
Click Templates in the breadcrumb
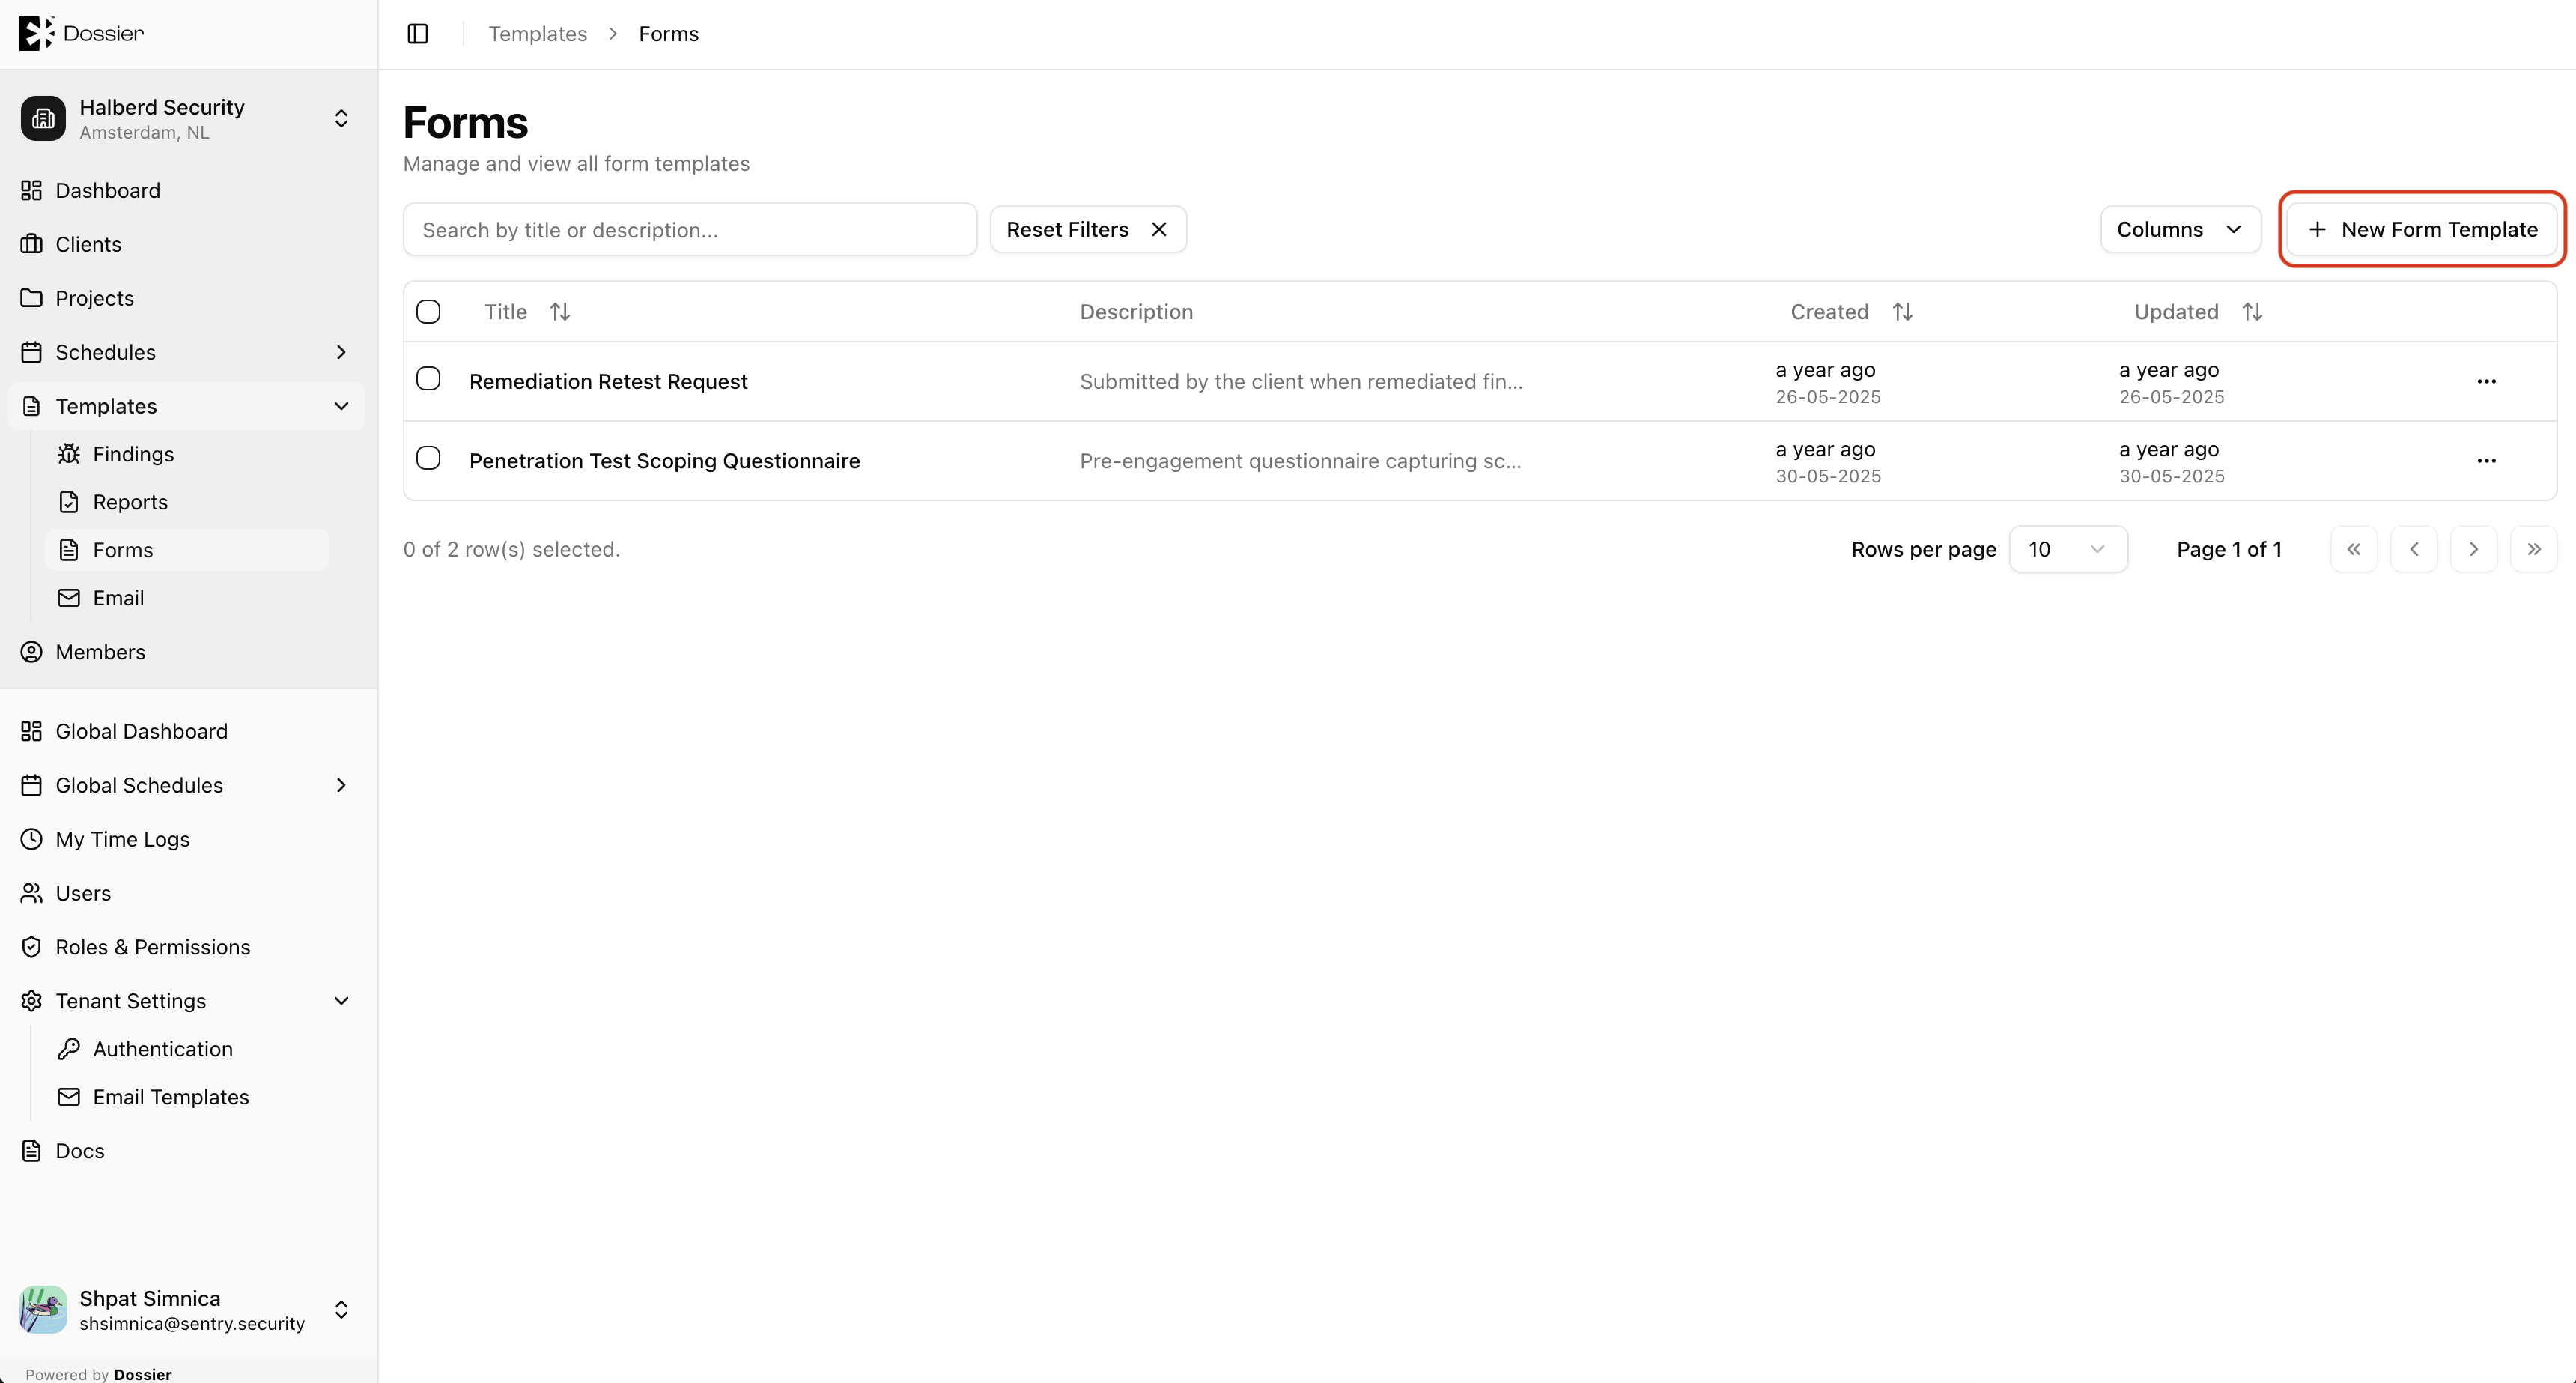(x=537, y=34)
